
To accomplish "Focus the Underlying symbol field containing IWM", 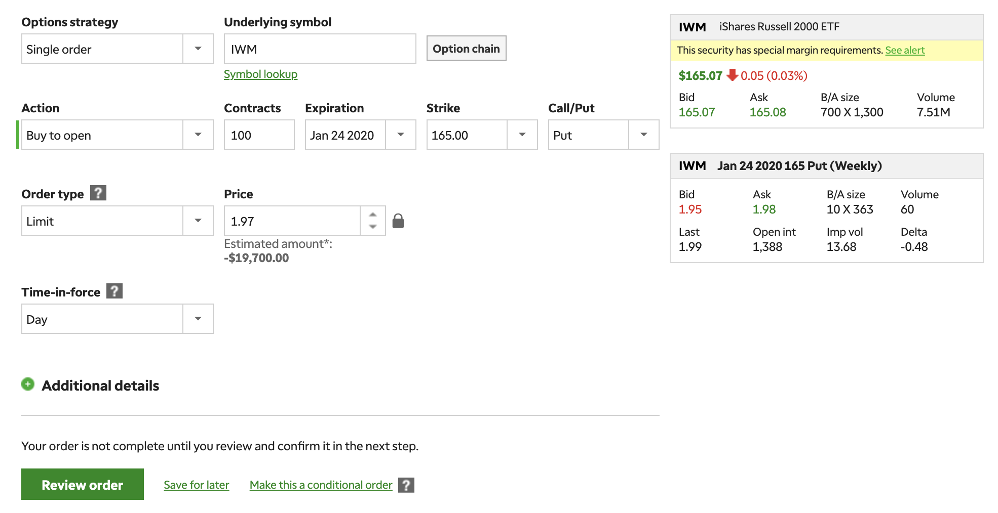I will (320, 49).
